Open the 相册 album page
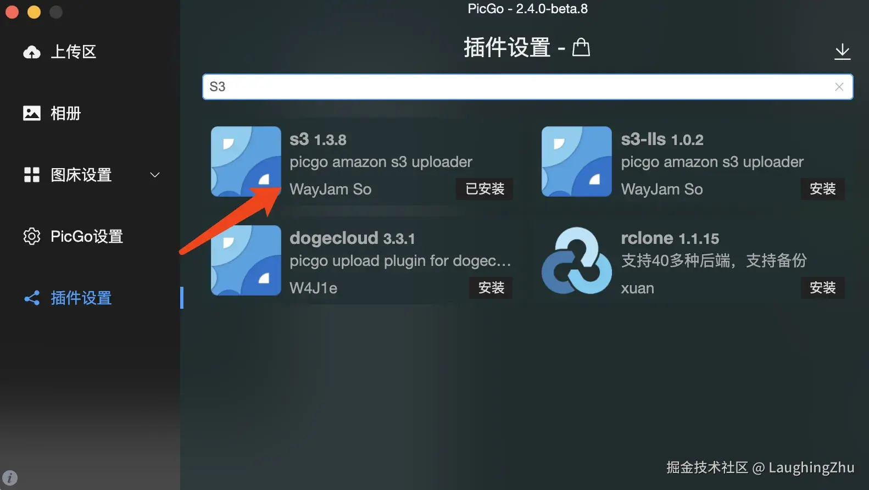Screen dimensions: 869x490 click(65, 113)
